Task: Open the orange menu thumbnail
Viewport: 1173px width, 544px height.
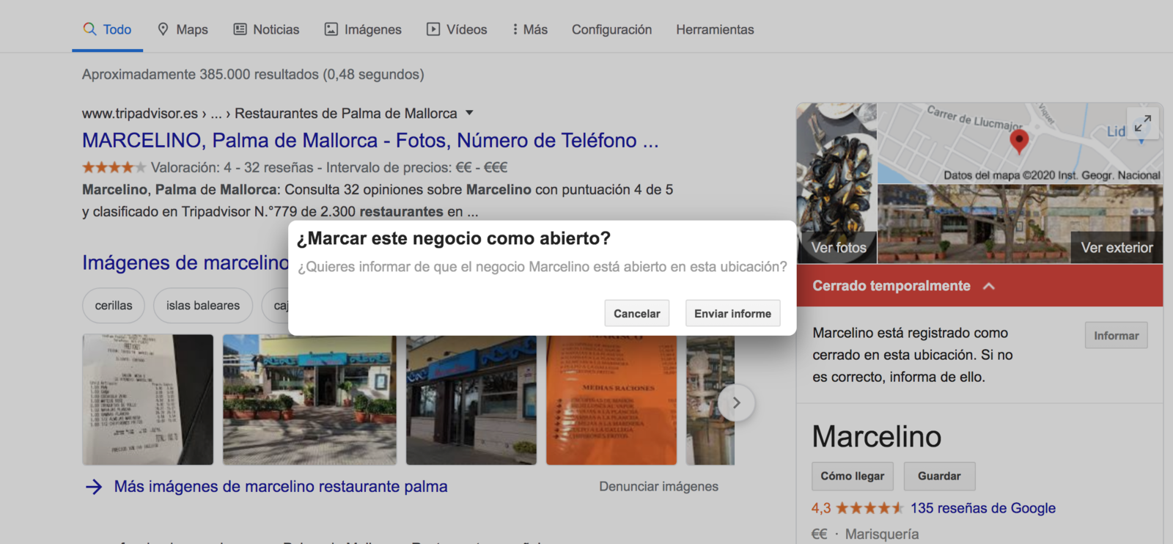Action: tap(611, 400)
